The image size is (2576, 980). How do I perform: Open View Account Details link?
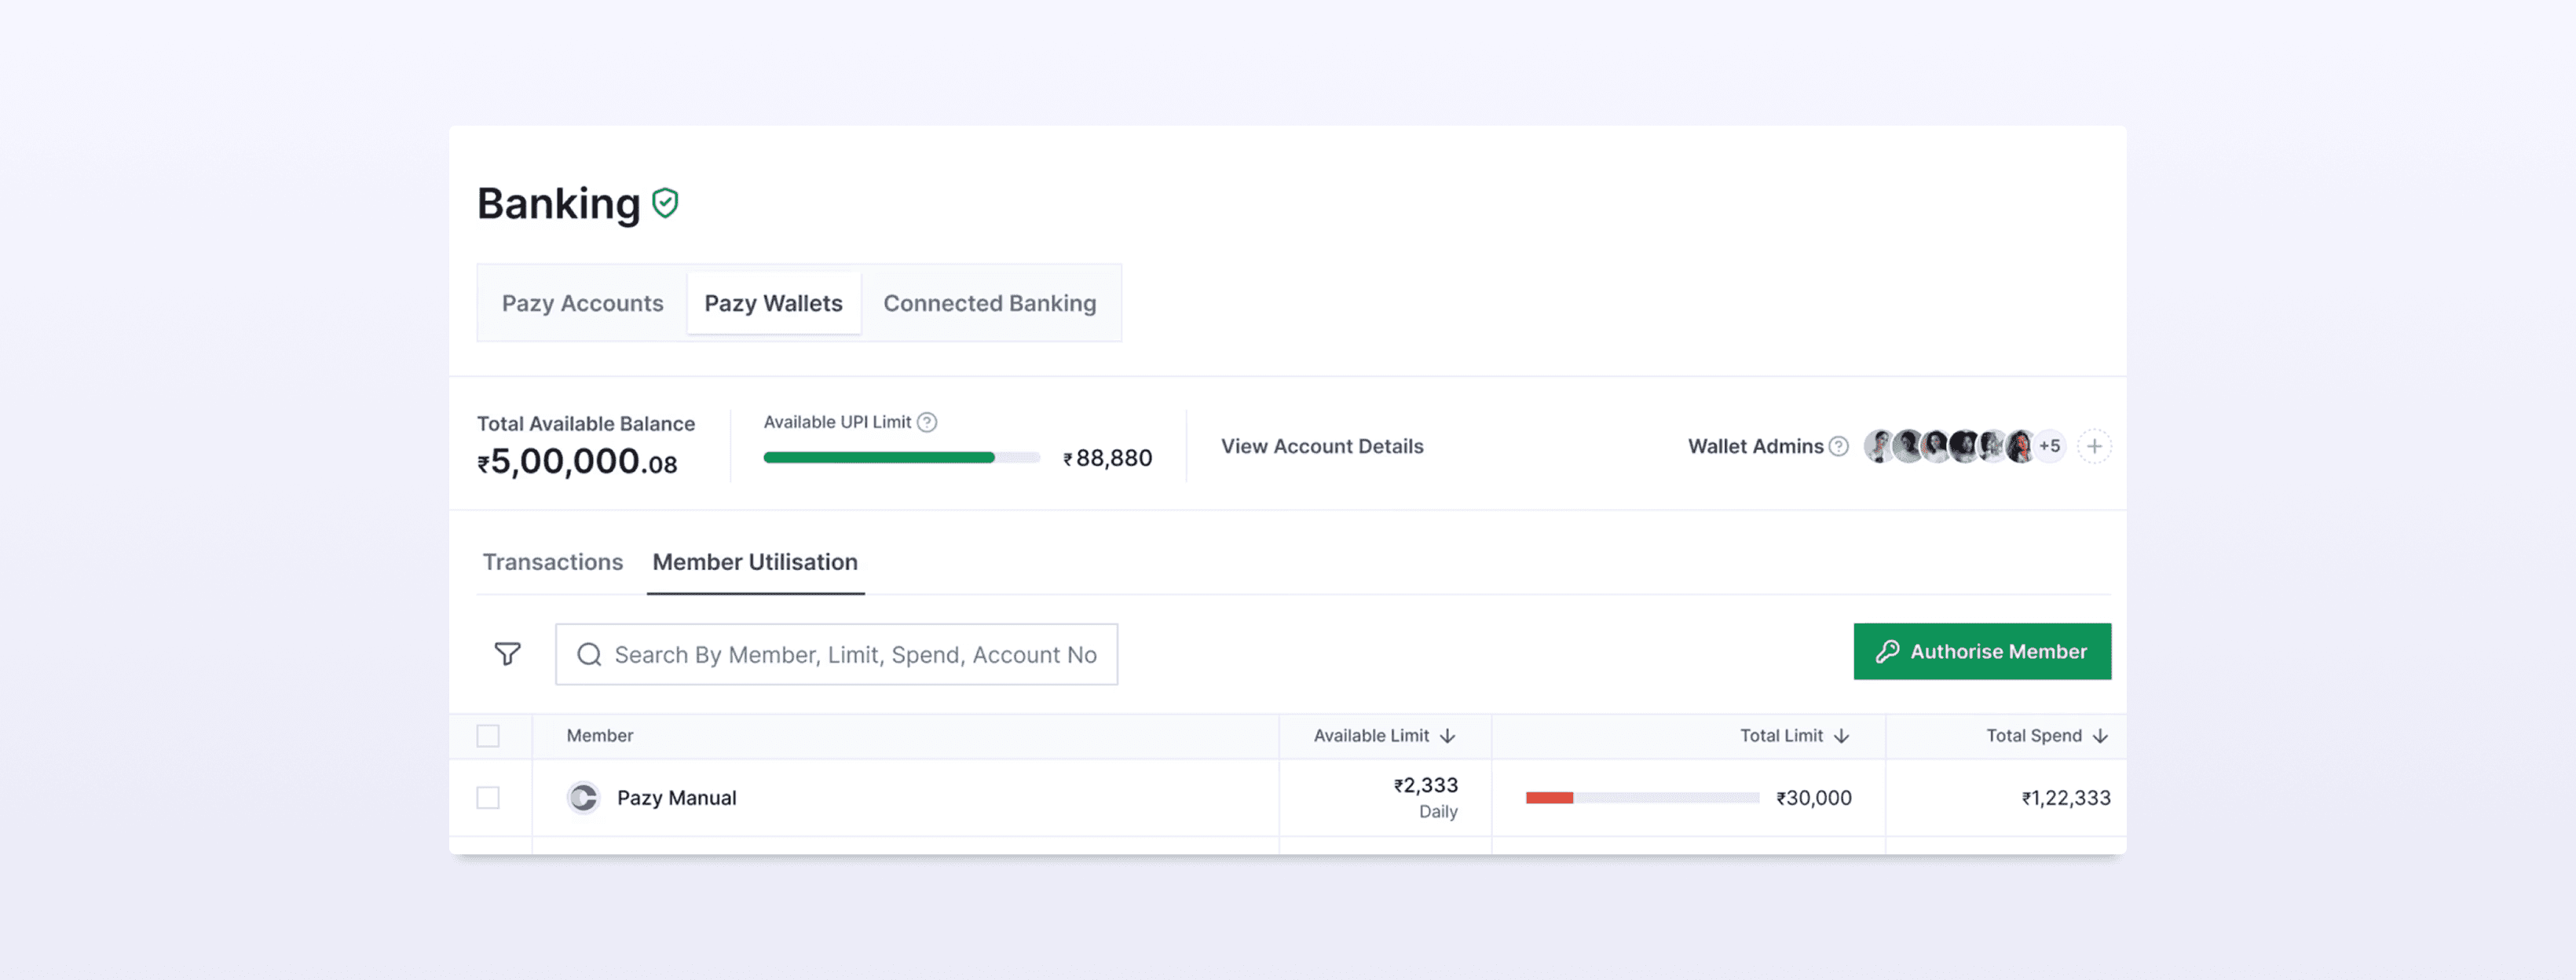1321,446
